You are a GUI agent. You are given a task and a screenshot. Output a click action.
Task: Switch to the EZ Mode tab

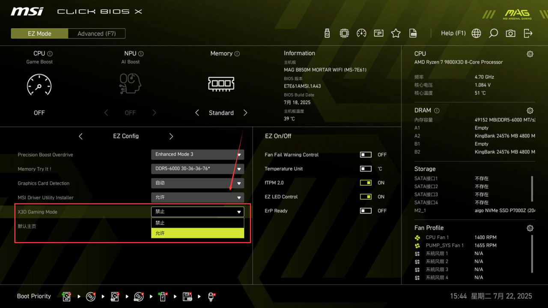(x=39, y=33)
